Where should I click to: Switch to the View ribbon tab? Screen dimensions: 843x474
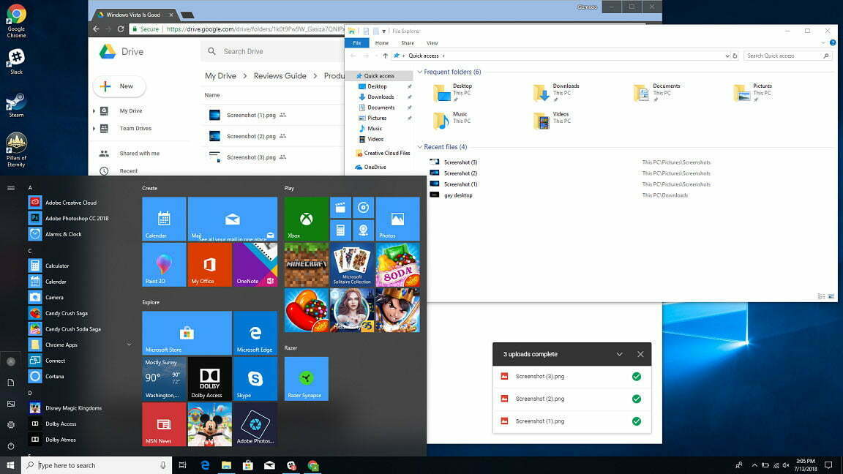point(432,43)
